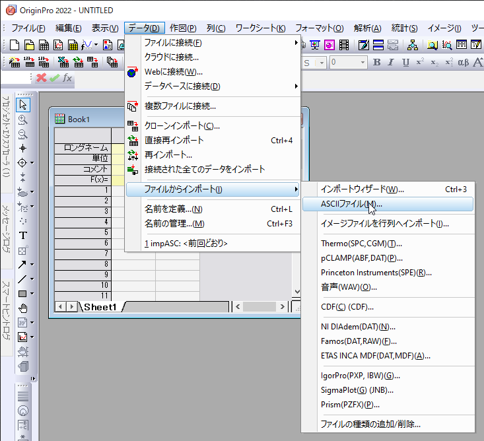Expand the Rectangle tool flyout arrow

coord(32,294)
